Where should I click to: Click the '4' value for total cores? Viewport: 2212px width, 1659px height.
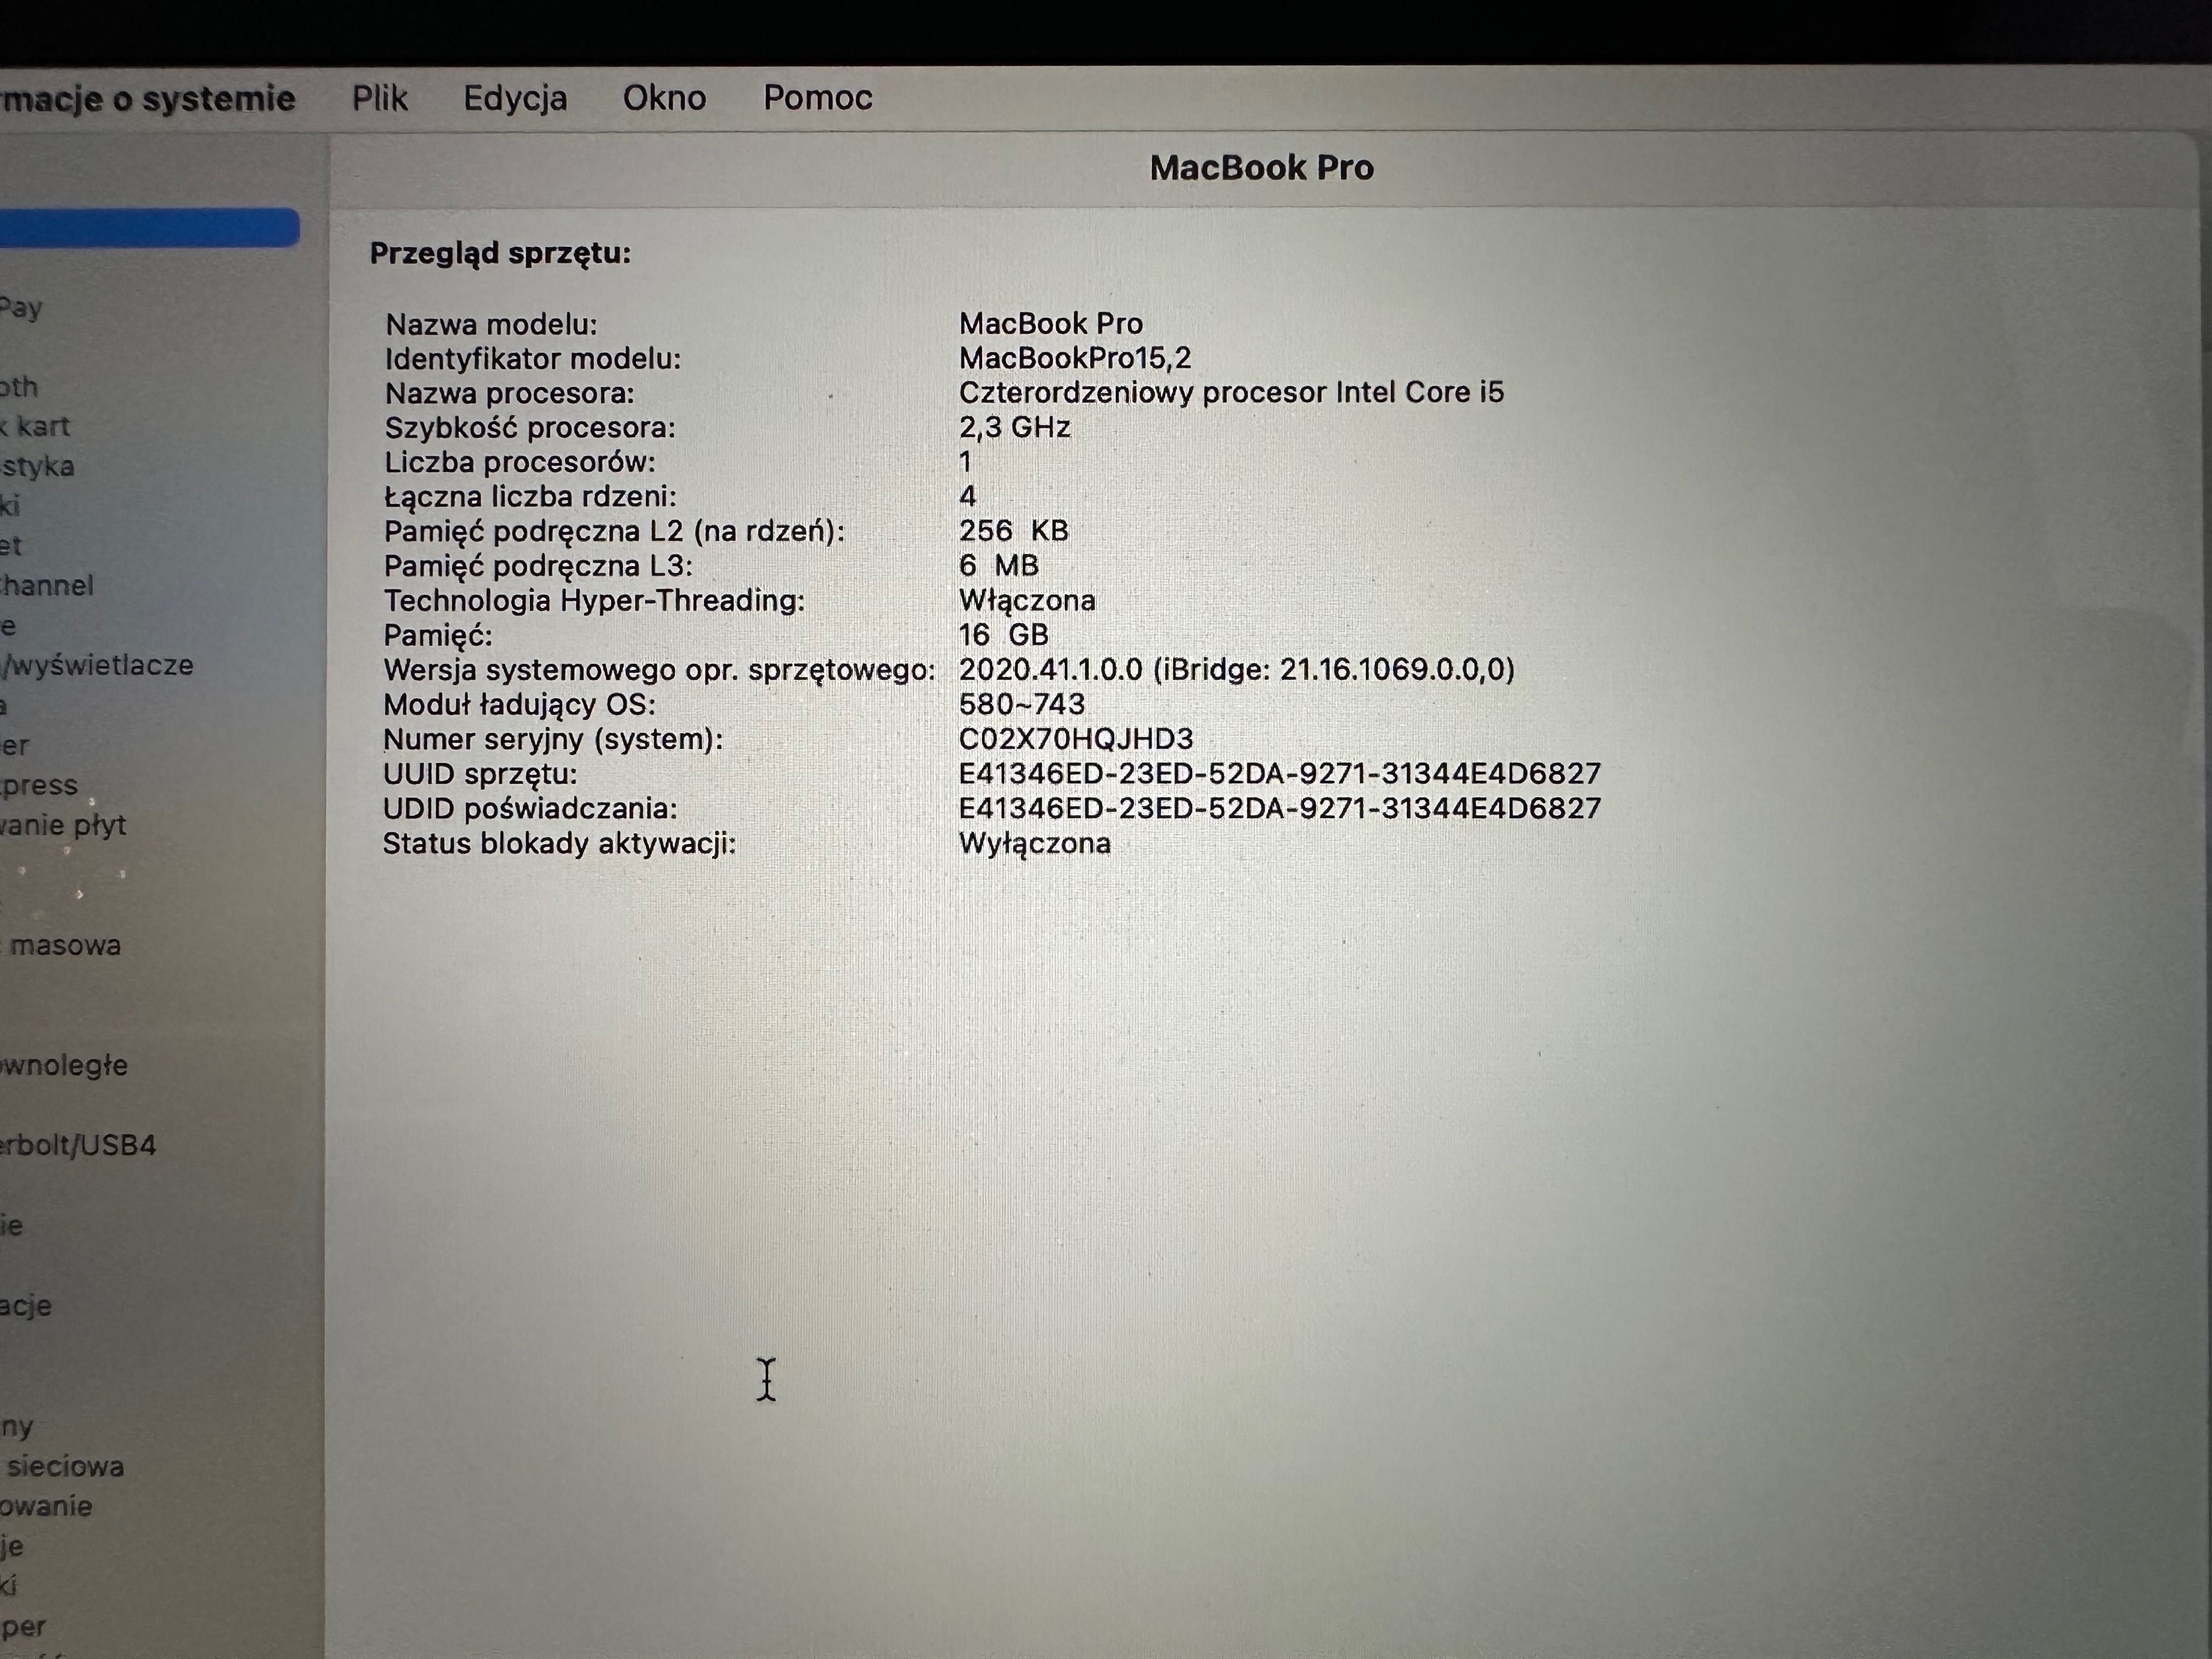tap(967, 496)
